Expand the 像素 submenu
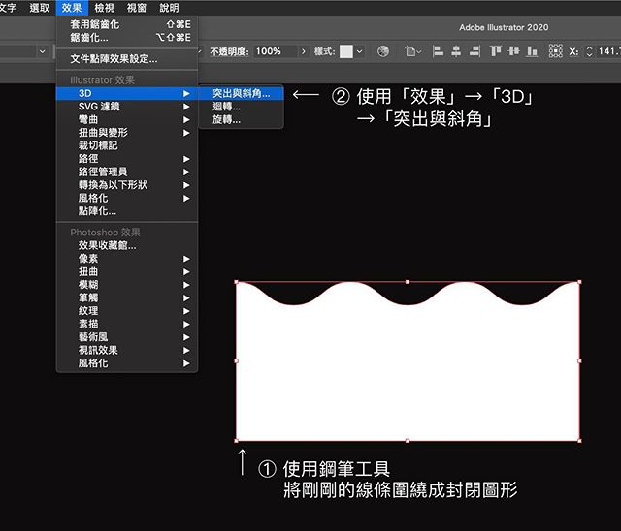Viewport: 621px width, 531px height. click(x=127, y=259)
